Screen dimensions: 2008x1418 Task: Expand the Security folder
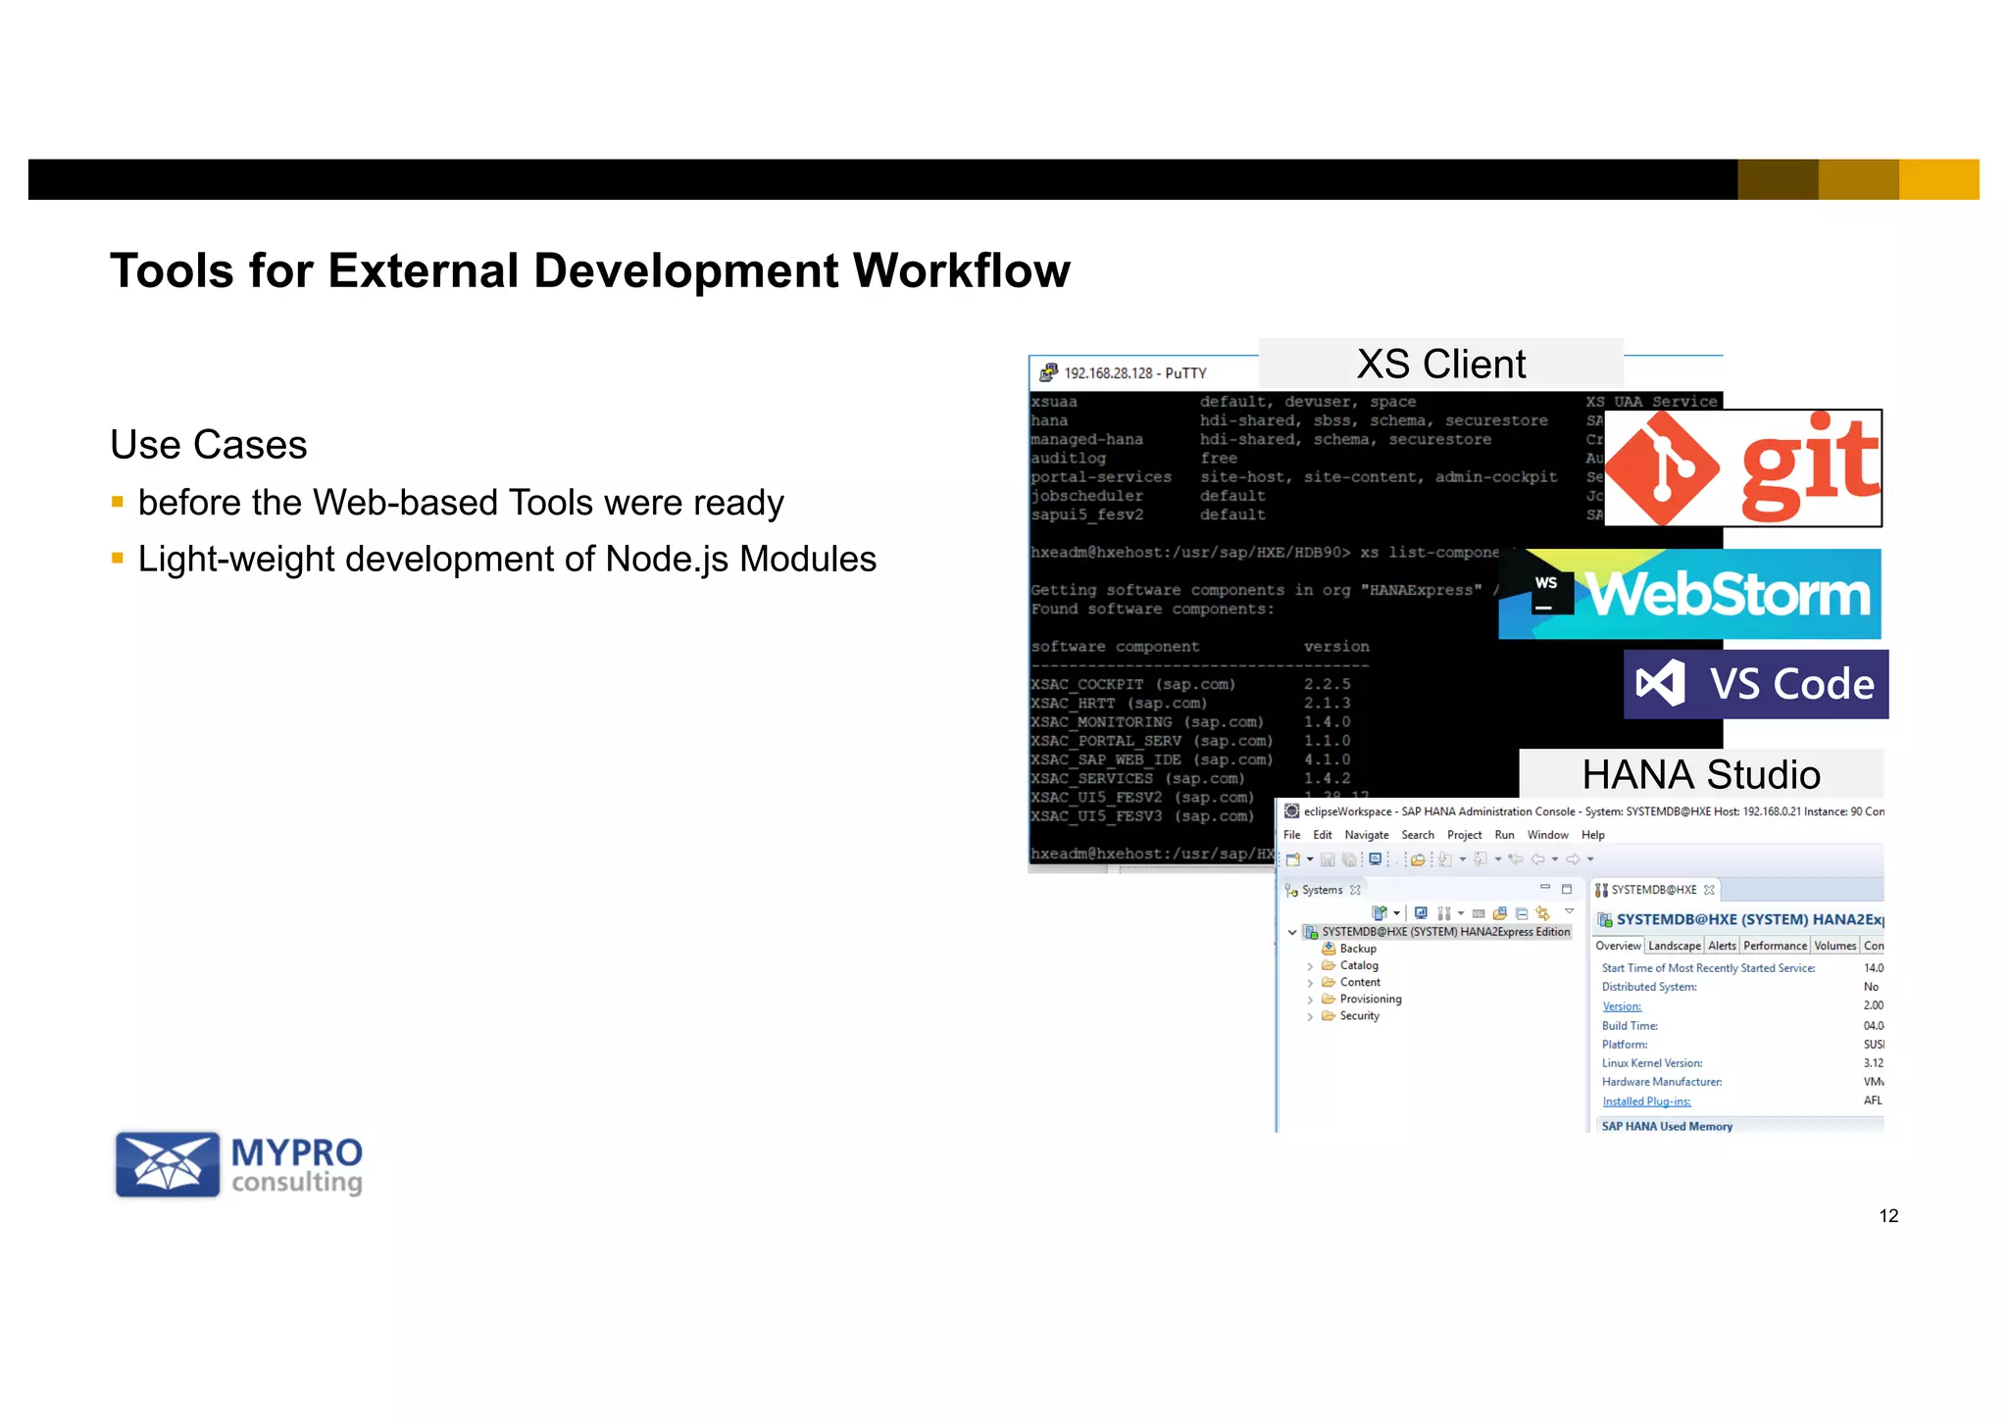[x=1310, y=1016]
